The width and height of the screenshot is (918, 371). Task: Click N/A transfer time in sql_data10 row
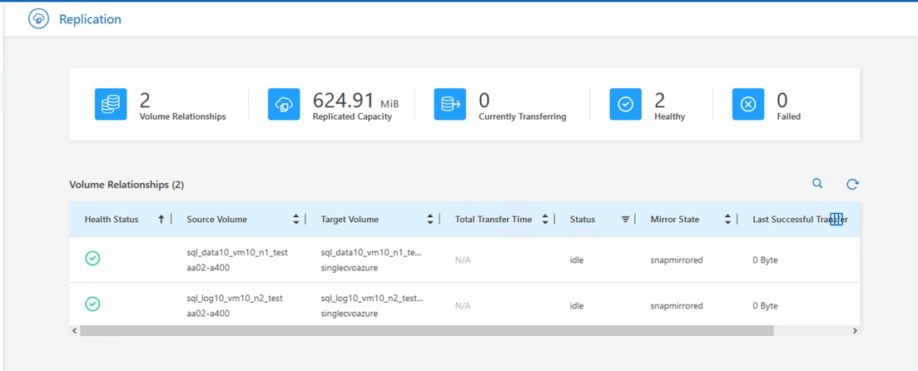[x=463, y=260]
